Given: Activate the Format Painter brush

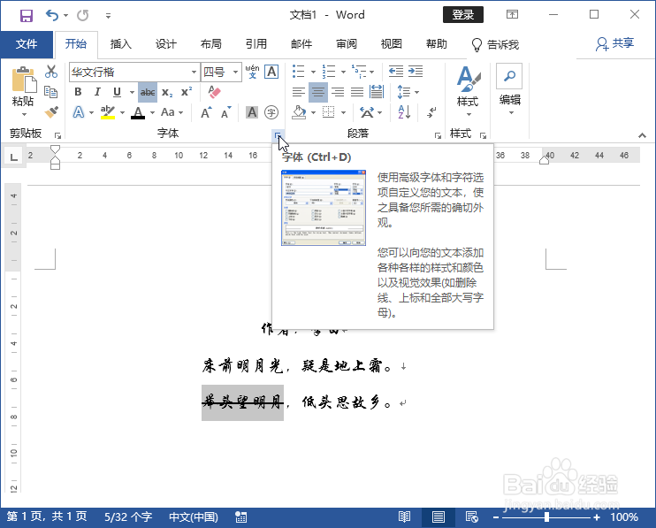Looking at the screenshot, I should 51,112.
